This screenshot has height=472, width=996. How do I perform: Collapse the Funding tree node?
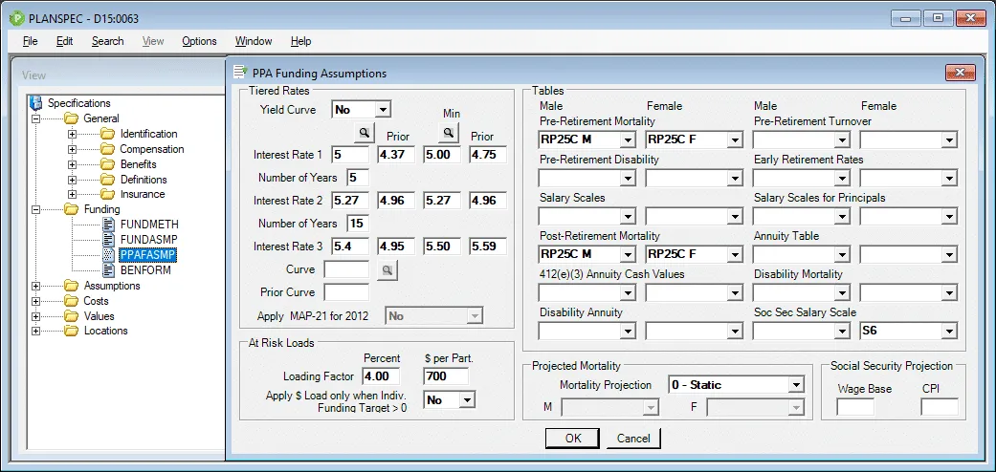point(36,209)
